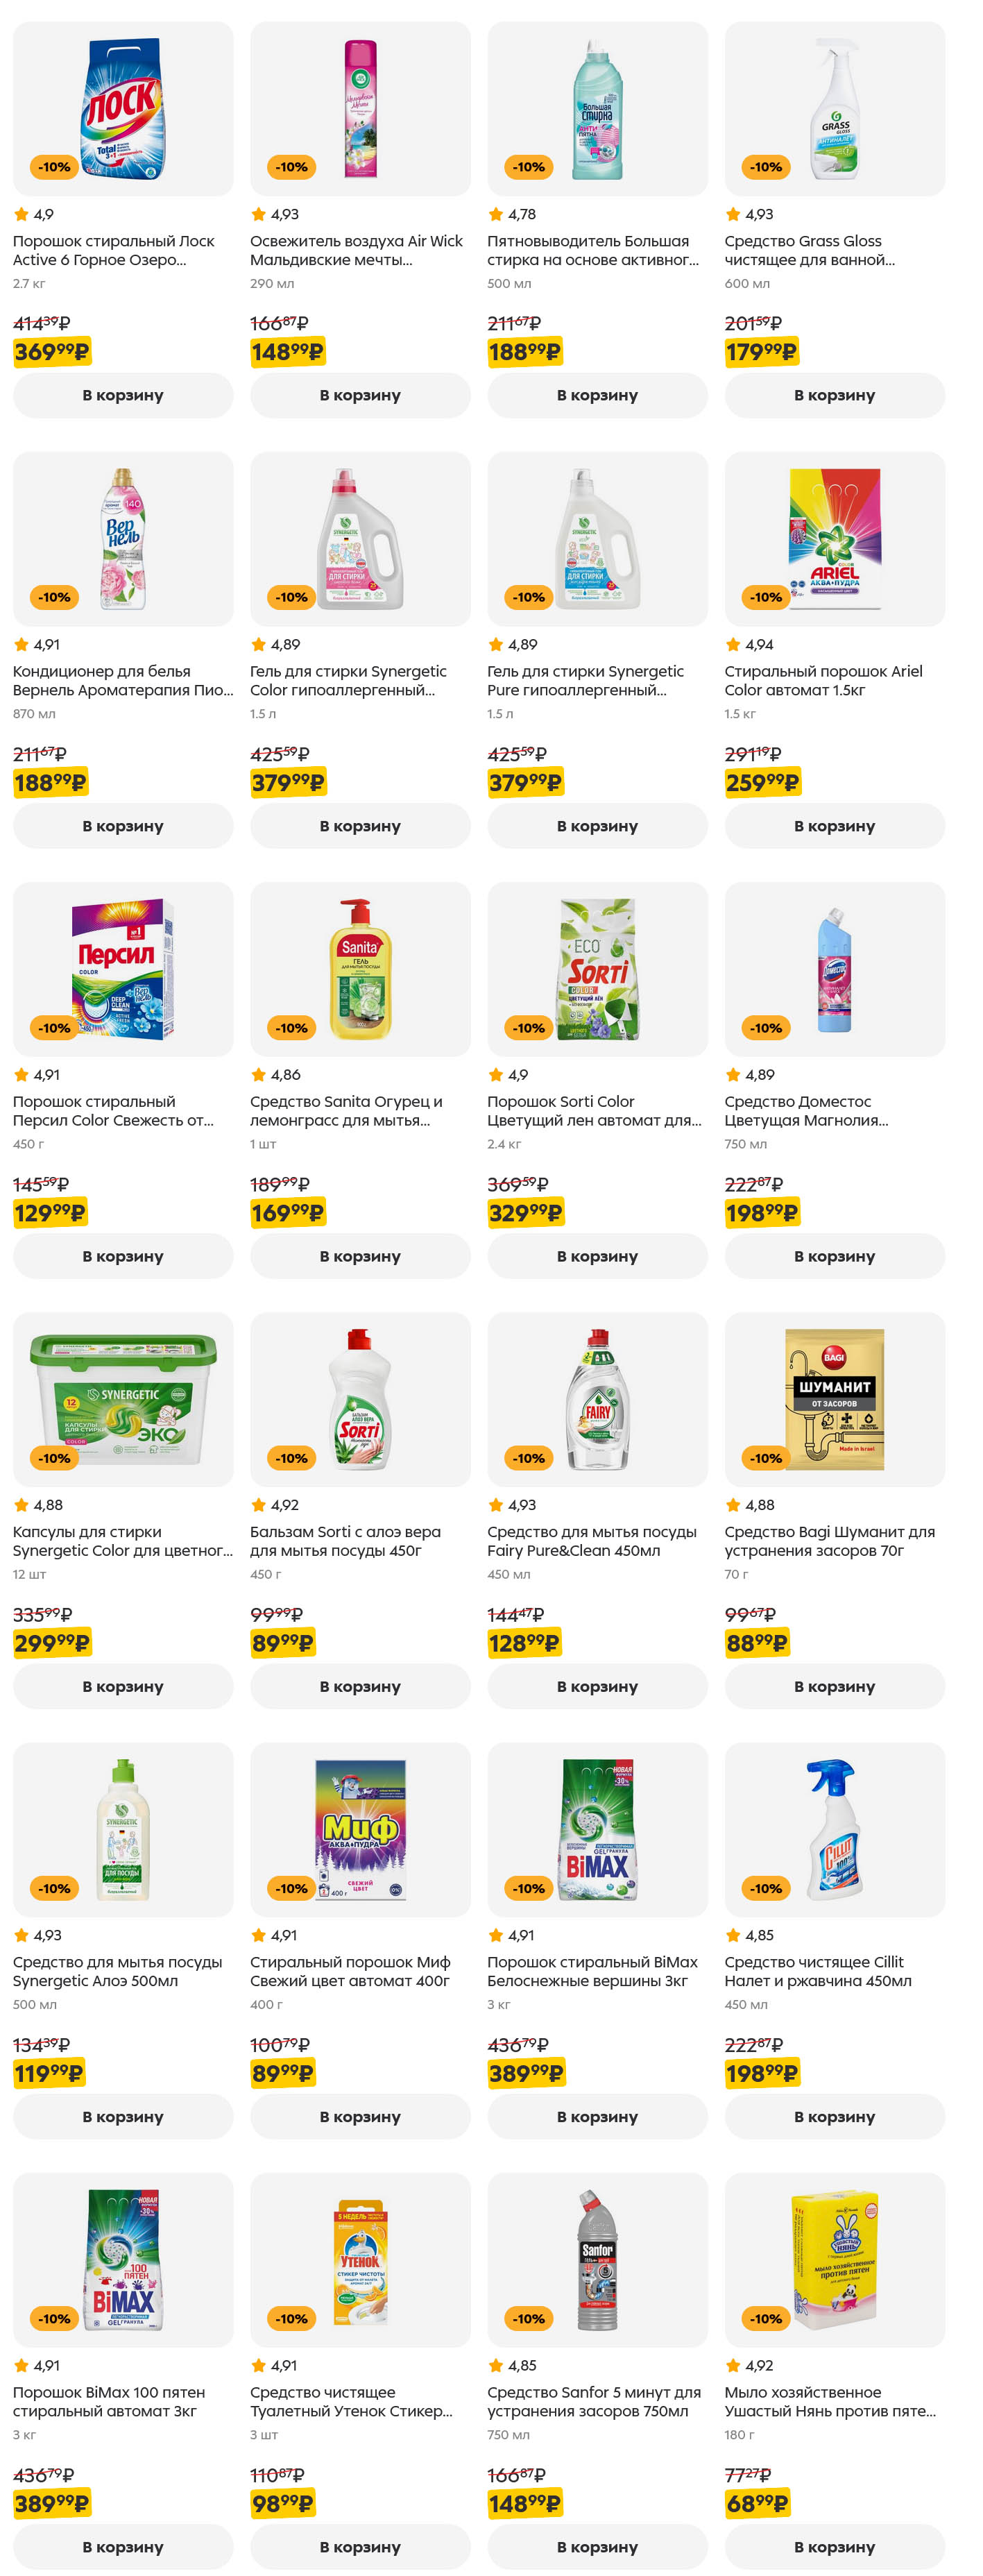
Task: Click the -10% badge on the Air Wick image
Action: 291,167
